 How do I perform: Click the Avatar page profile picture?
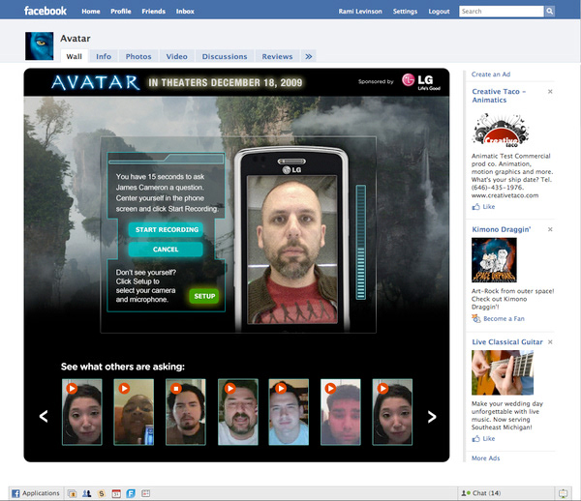tap(40, 45)
